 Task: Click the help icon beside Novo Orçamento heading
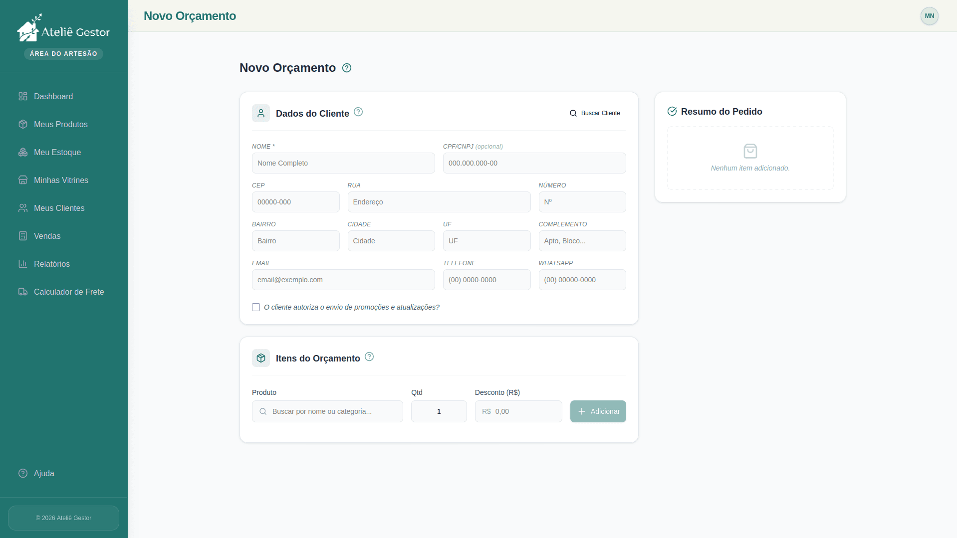click(x=347, y=68)
